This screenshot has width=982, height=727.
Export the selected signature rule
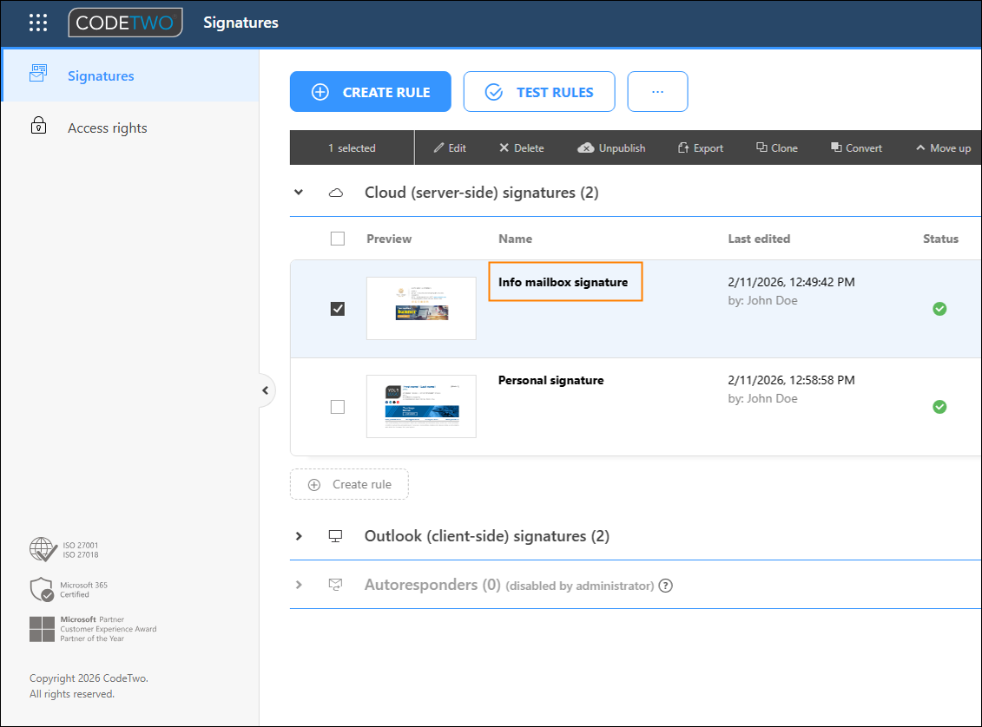[700, 148]
